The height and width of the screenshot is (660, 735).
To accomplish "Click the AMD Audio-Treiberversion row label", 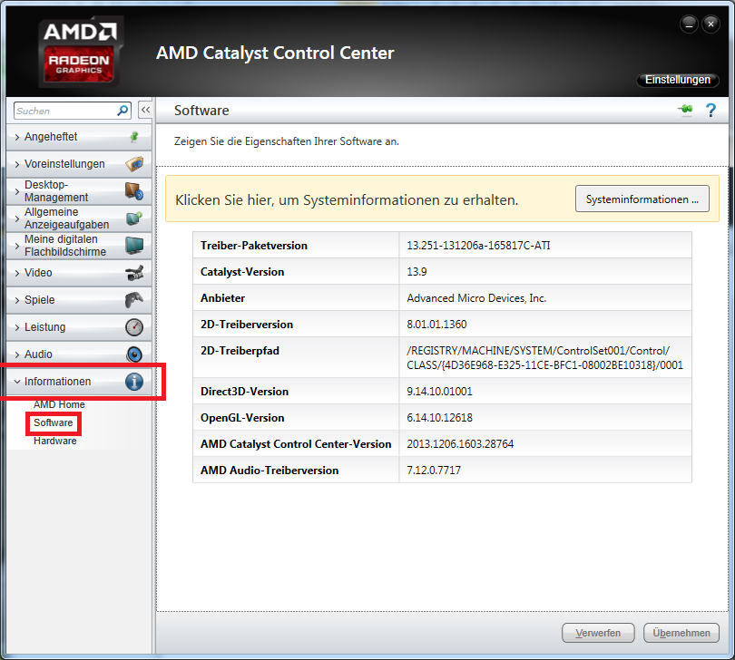I will [x=269, y=471].
